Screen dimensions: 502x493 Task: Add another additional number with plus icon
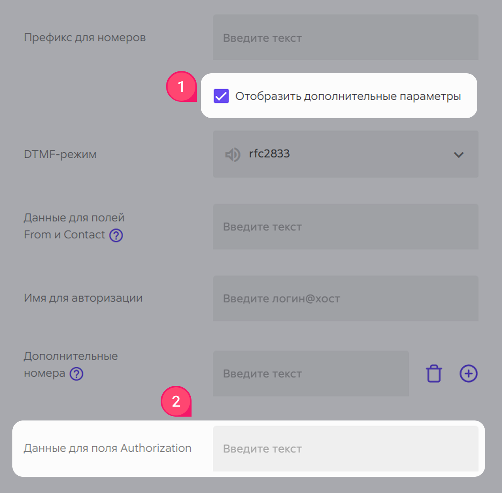tap(468, 373)
